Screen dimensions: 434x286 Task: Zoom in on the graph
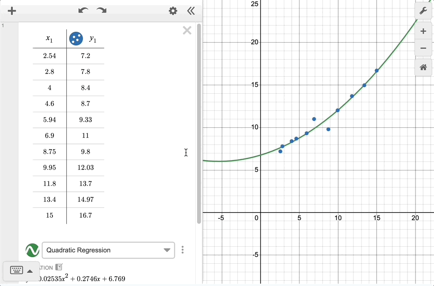pos(423,32)
